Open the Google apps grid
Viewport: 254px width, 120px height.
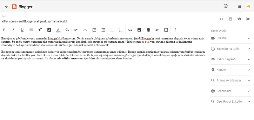click(x=239, y=6)
